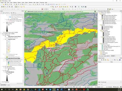Collapse Evidence Rasters folder in QRAVE tree
Image resolution: width=122 pixels, height=91 pixels.
point(101,32)
